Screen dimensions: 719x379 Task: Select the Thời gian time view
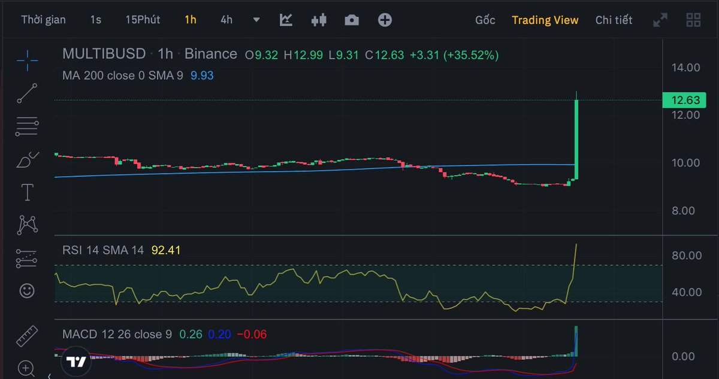click(x=44, y=20)
